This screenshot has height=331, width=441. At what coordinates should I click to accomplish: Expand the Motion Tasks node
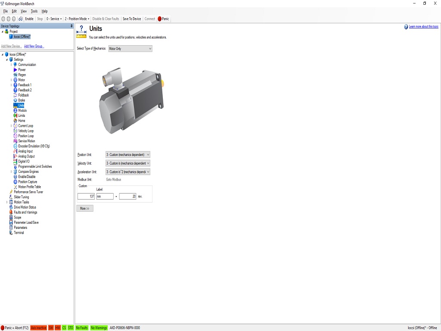click(x=7, y=202)
